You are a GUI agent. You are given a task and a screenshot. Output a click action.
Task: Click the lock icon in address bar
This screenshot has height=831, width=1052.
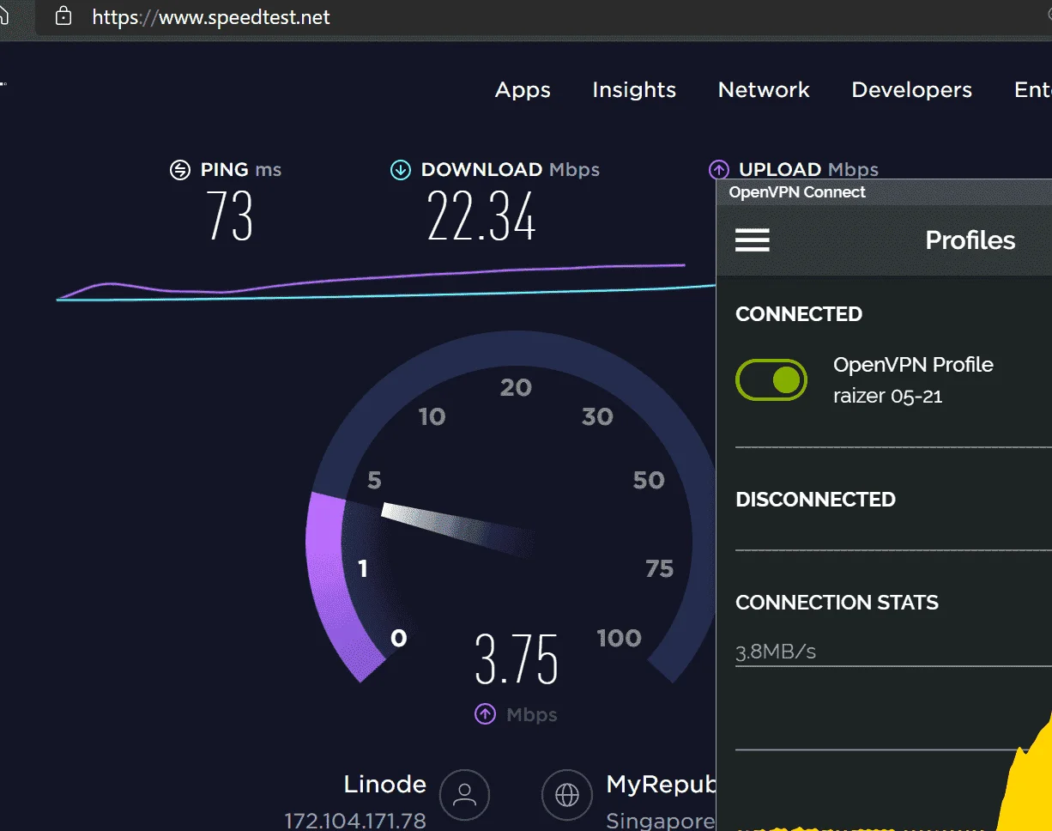pos(63,16)
